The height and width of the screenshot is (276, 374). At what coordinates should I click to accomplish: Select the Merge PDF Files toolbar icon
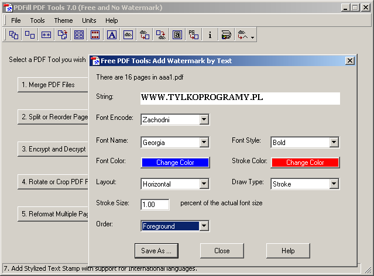point(13,35)
